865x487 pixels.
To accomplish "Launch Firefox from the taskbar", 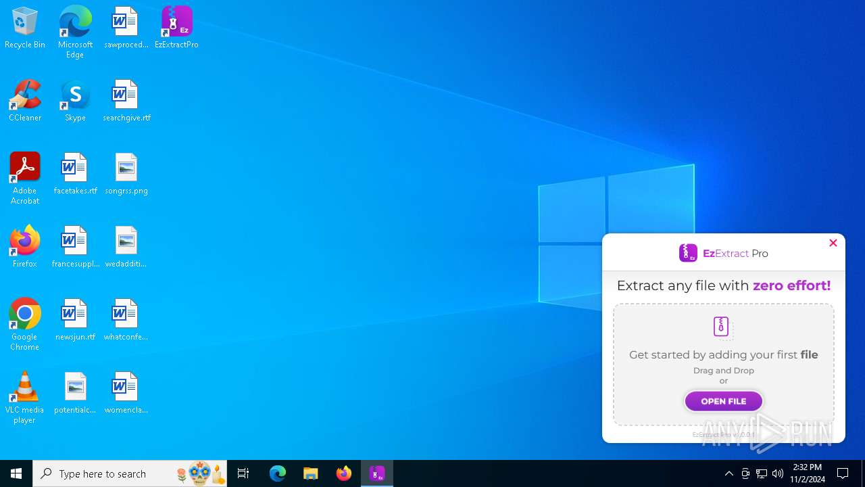I will (x=344, y=473).
